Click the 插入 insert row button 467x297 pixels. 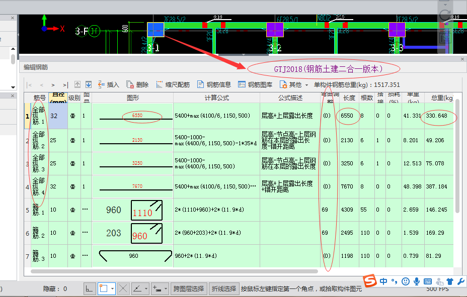tap(108, 85)
